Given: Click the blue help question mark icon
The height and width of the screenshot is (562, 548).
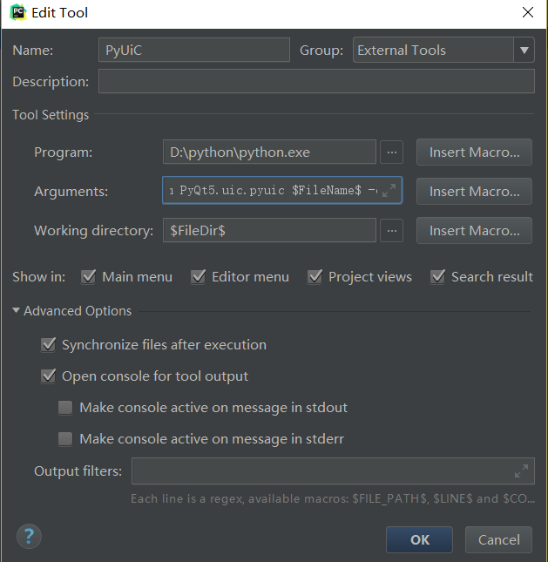Looking at the screenshot, I should [29, 534].
